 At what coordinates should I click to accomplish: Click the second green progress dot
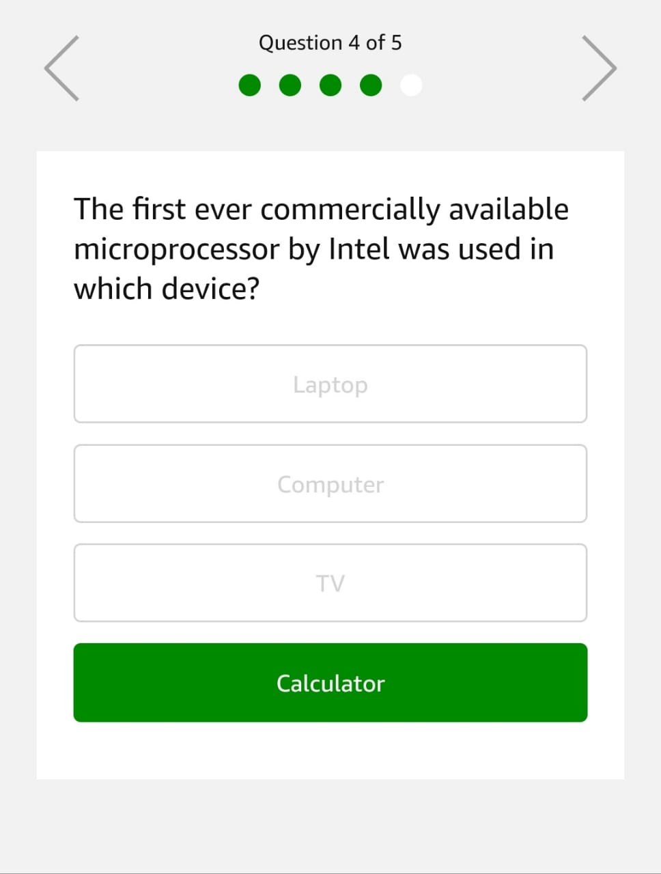(290, 85)
